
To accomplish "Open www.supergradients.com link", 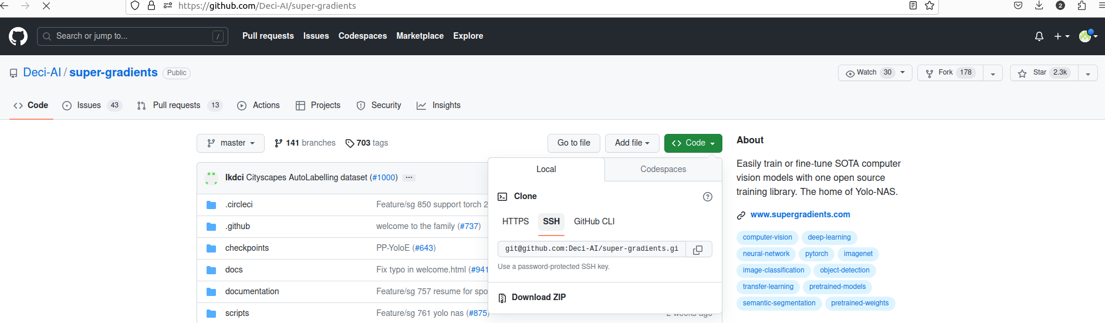I will [x=800, y=215].
